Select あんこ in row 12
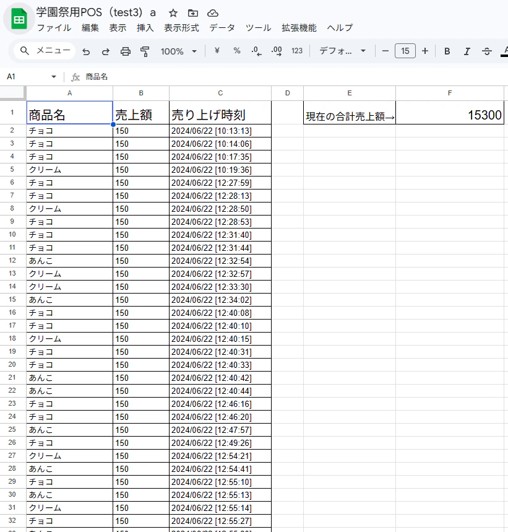Image resolution: width=508 pixels, height=532 pixels. click(x=69, y=261)
